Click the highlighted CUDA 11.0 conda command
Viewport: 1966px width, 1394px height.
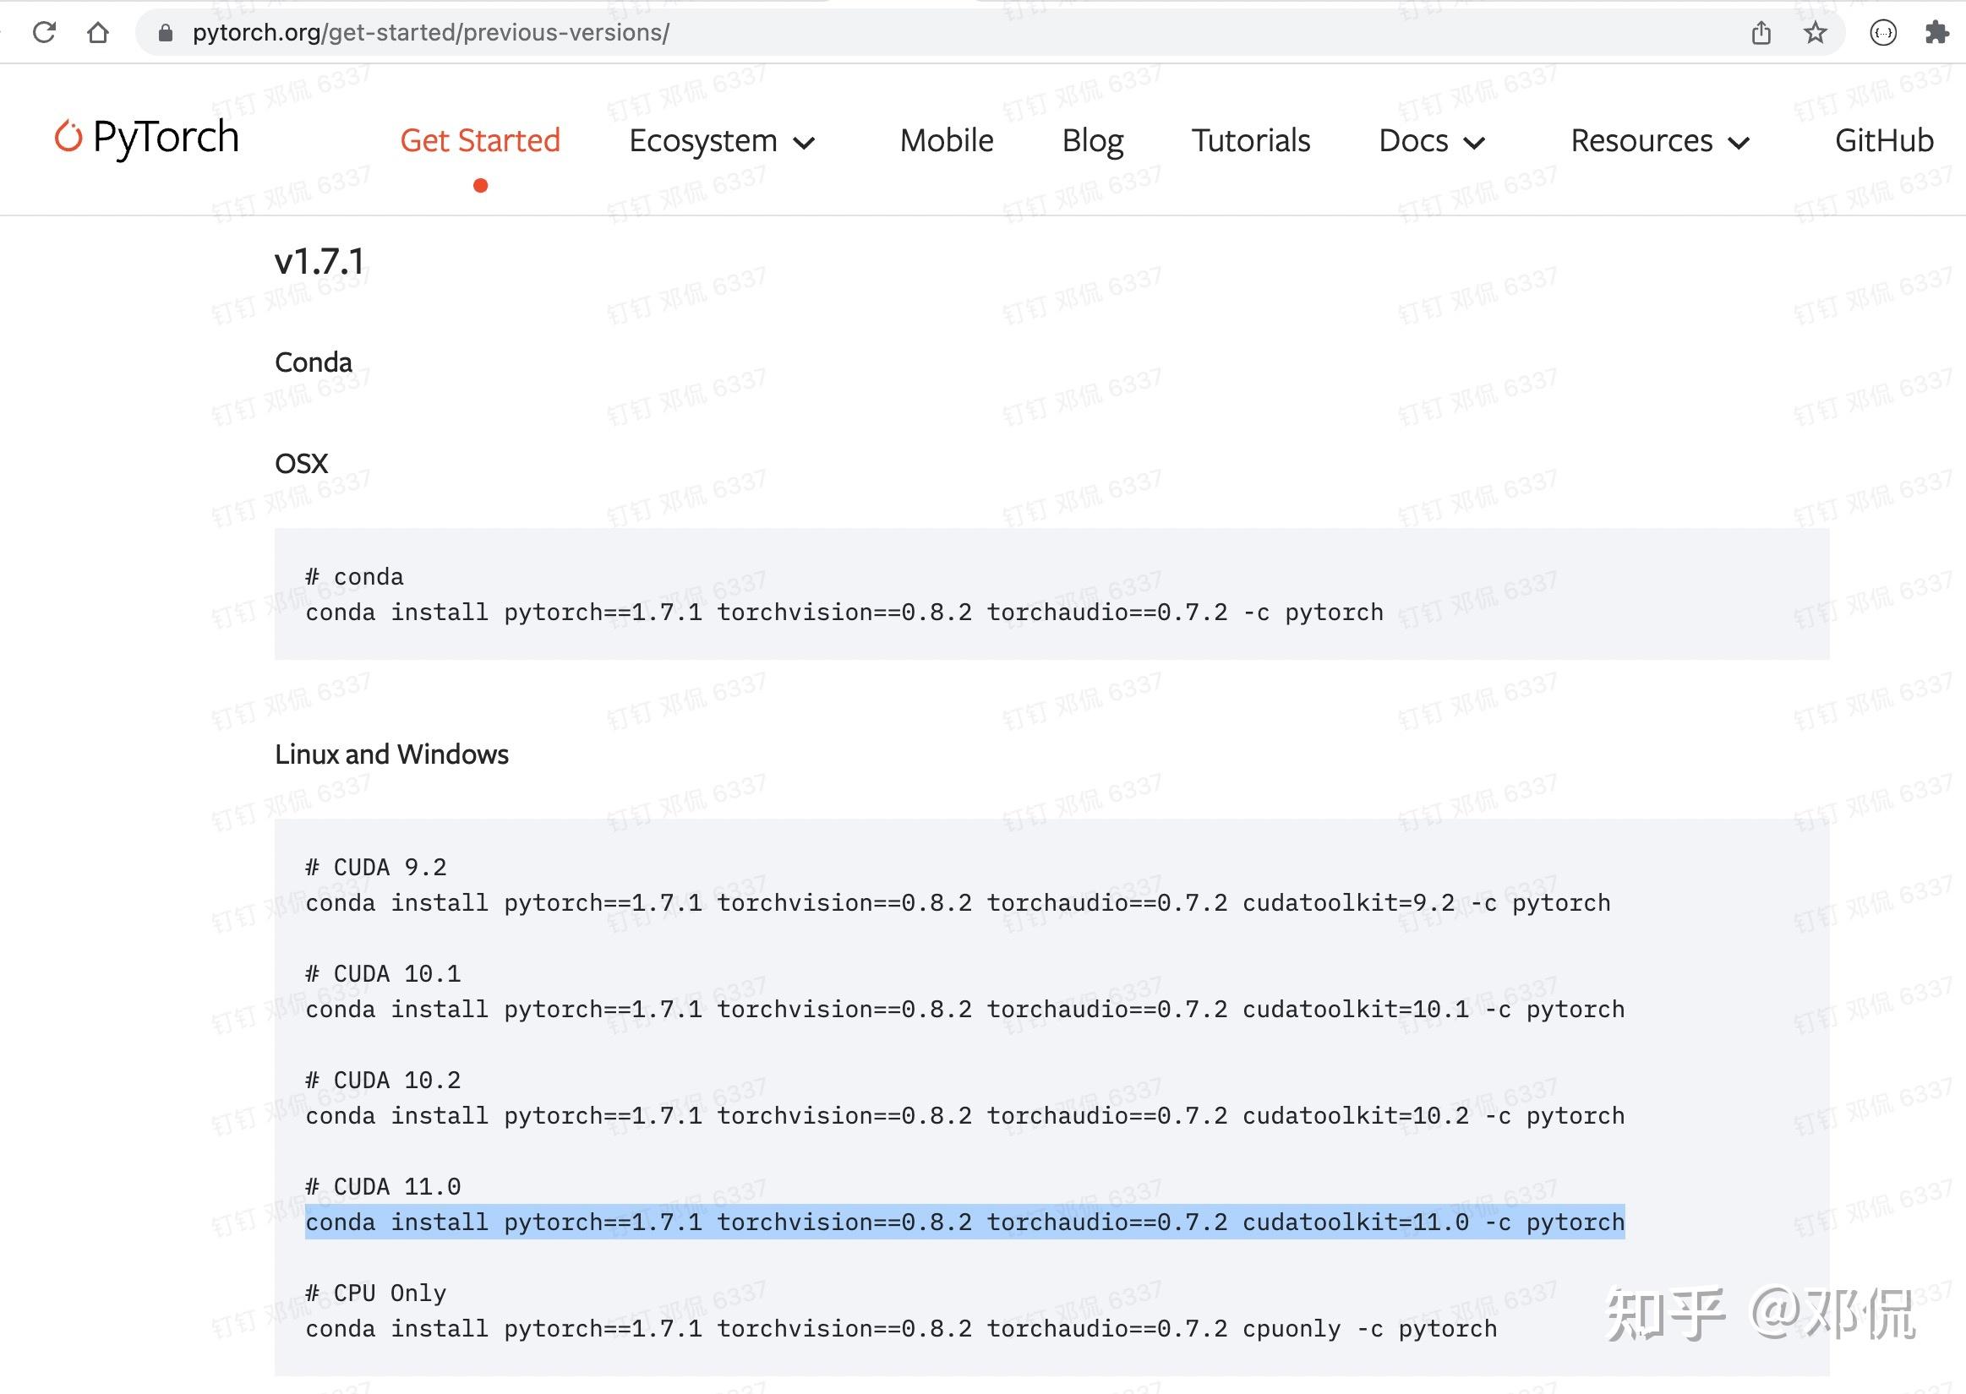pyautogui.click(x=964, y=1222)
